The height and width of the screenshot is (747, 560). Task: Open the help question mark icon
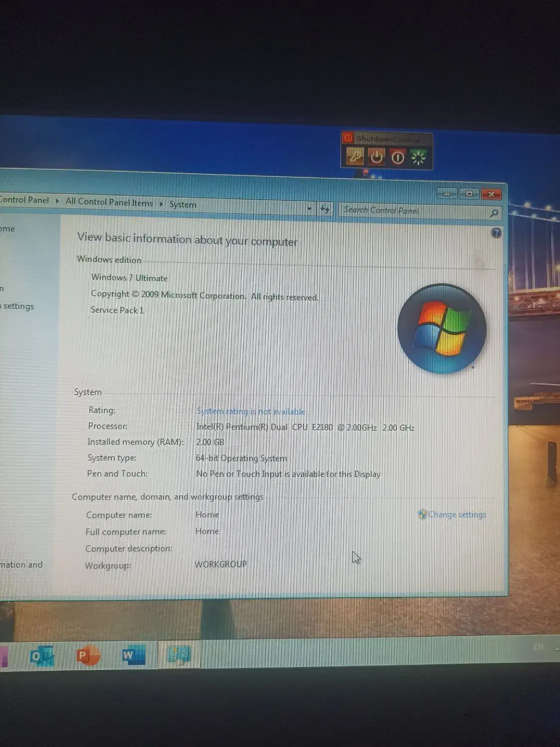tap(495, 233)
